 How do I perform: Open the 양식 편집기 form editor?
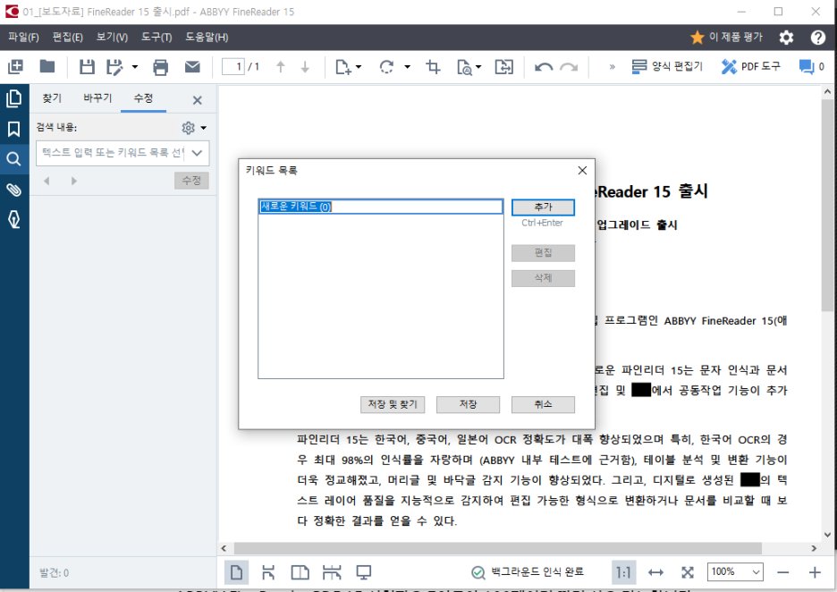[x=667, y=67]
